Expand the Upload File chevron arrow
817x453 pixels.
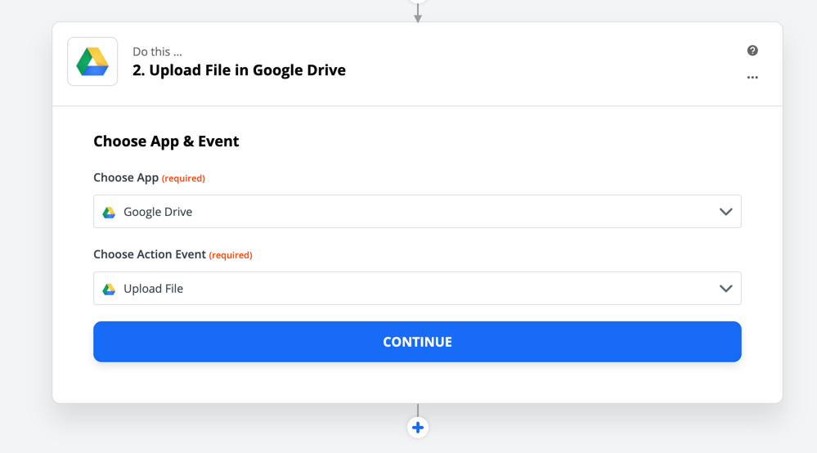pyautogui.click(x=726, y=289)
